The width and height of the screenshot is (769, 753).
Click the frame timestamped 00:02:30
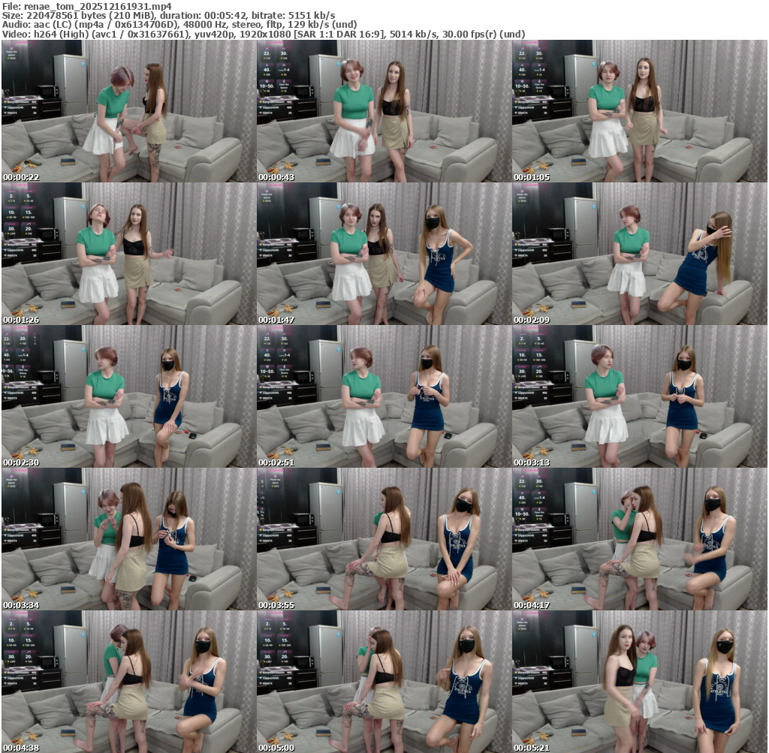pyautogui.click(x=128, y=396)
